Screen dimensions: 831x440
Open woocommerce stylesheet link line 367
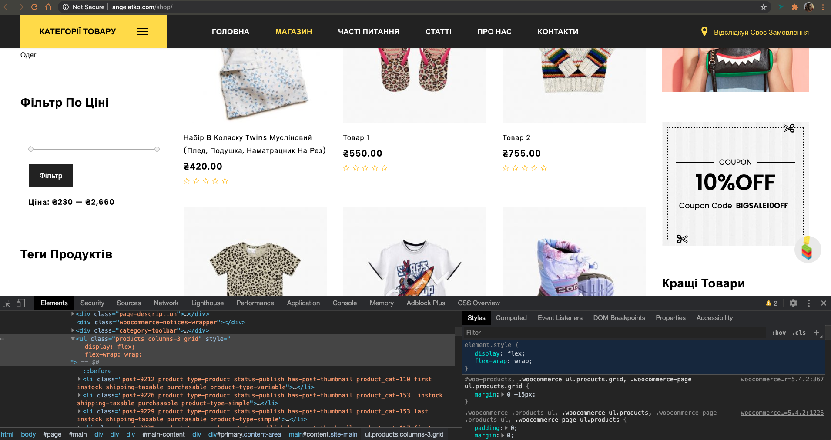tap(782, 379)
